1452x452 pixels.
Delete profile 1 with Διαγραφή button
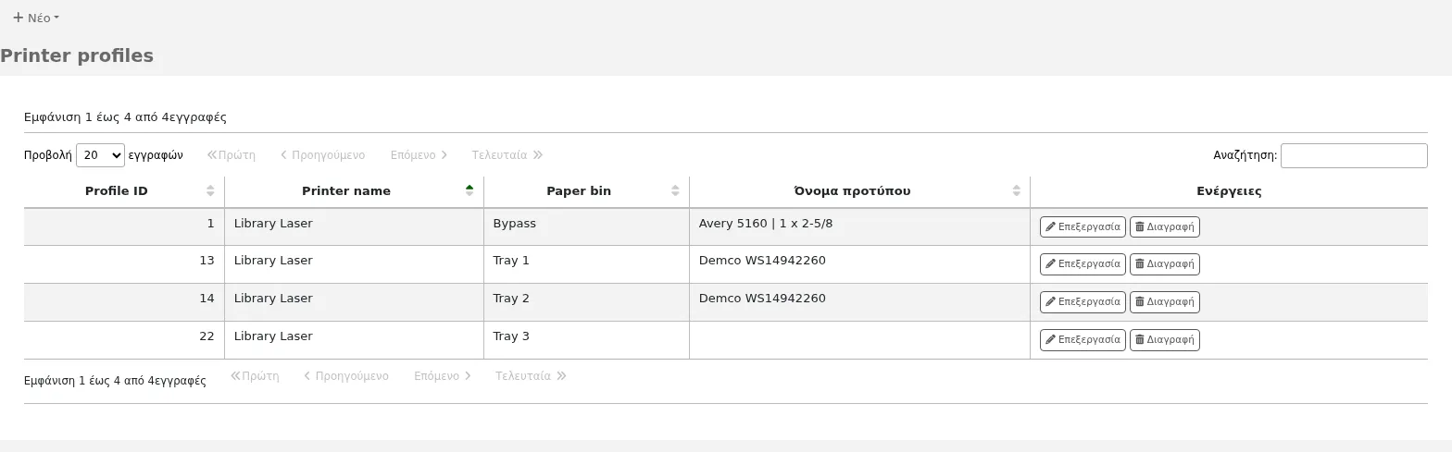click(1165, 226)
